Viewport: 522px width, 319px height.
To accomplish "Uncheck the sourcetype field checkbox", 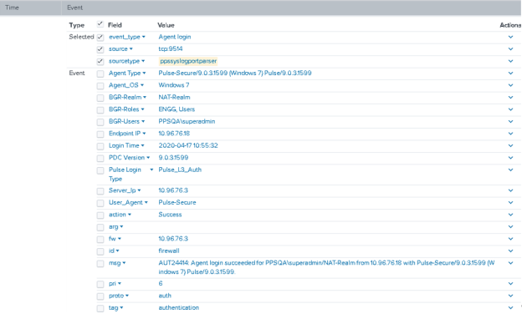I will [x=100, y=62].
